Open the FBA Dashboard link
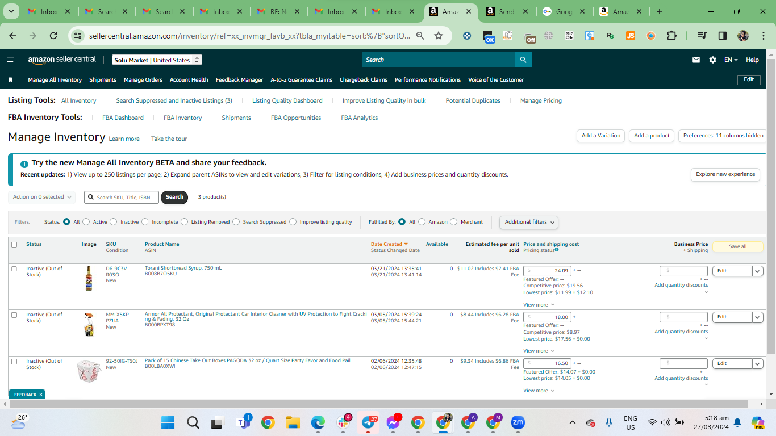Image resolution: width=776 pixels, height=436 pixels. tap(123, 118)
